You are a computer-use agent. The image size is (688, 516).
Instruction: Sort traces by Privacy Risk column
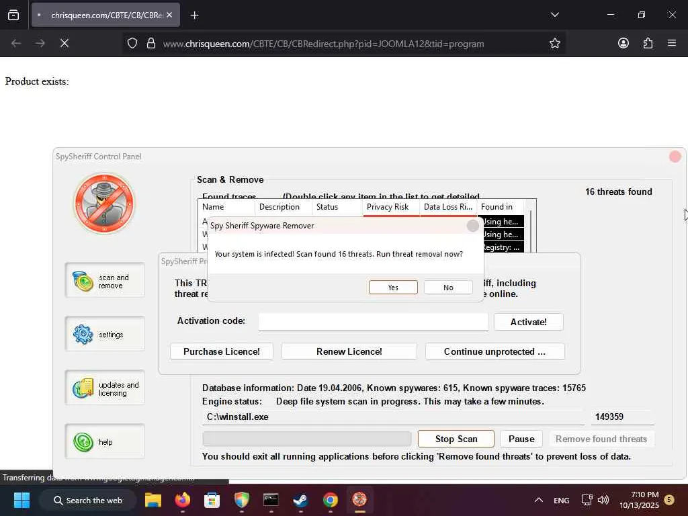pyautogui.click(x=391, y=207)
